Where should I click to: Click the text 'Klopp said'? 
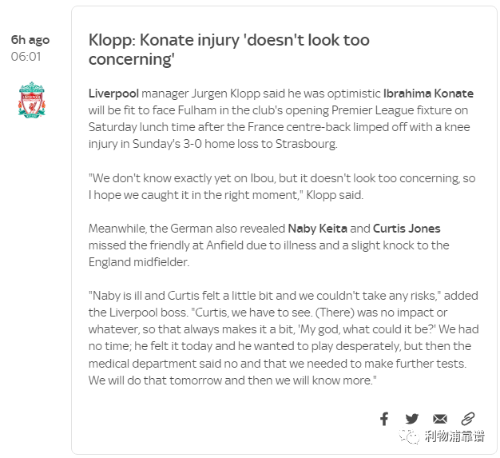point(335,195)
